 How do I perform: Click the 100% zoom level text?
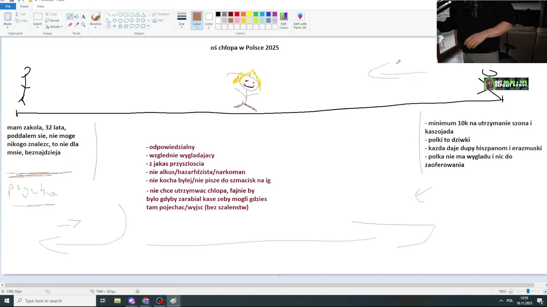pyautogui.click(x=502, y=291)
